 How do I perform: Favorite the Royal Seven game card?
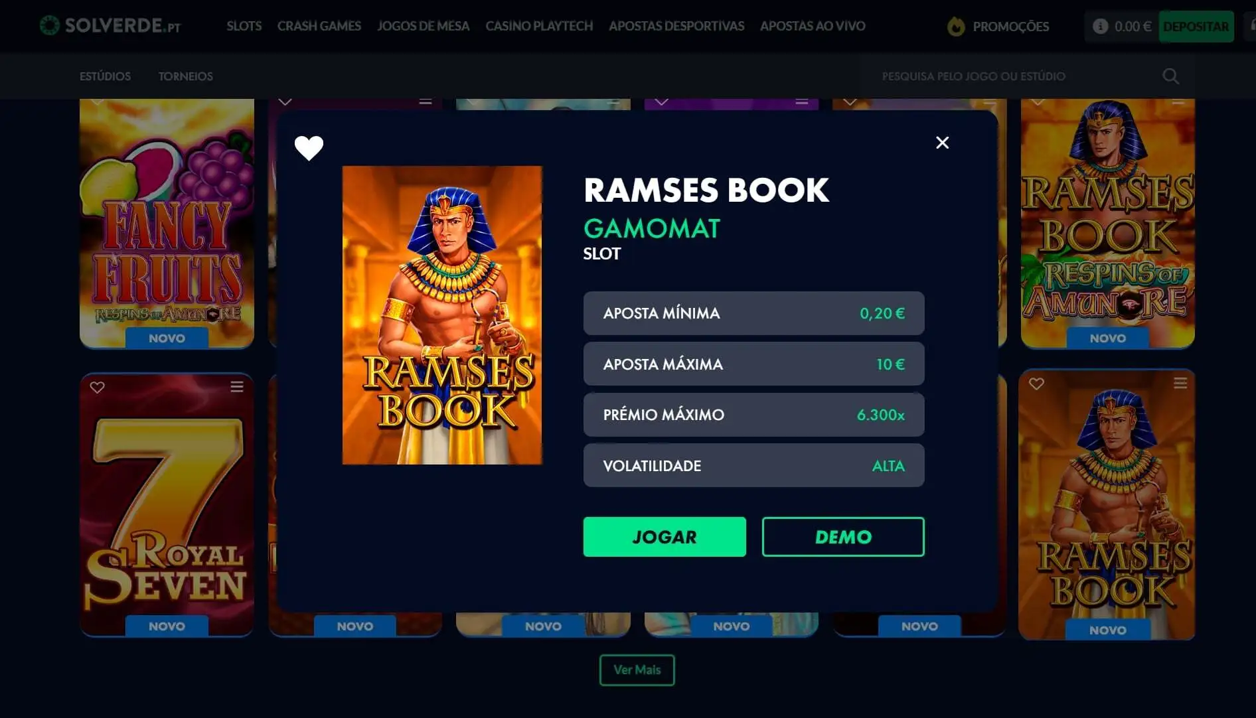point(98,388)
